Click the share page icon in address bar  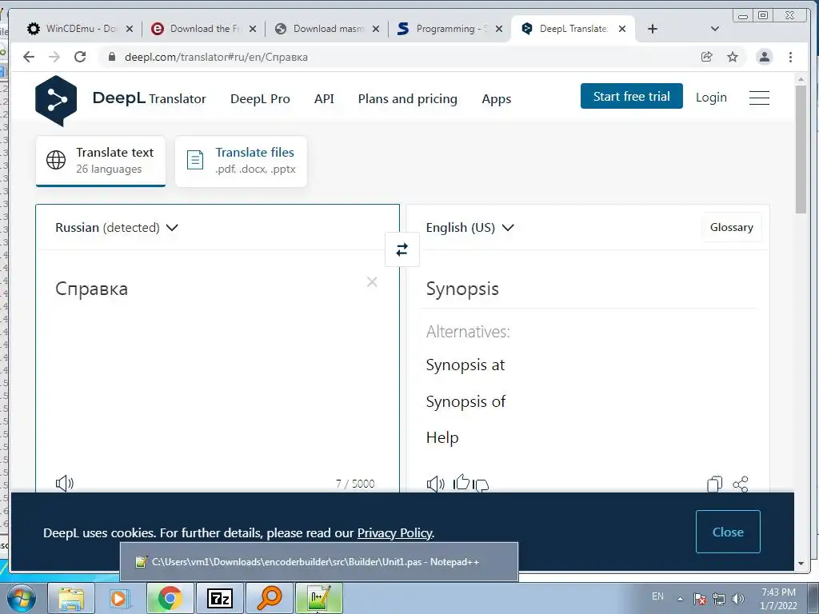tap(707, 57)
